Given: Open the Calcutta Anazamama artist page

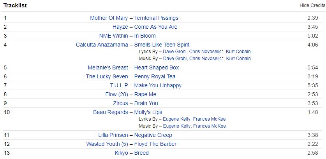Looking at the screenshot, I should 102,45.
